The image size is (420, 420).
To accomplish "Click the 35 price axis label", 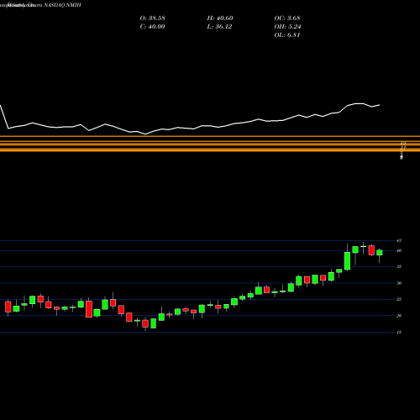I will coord(399,266).
